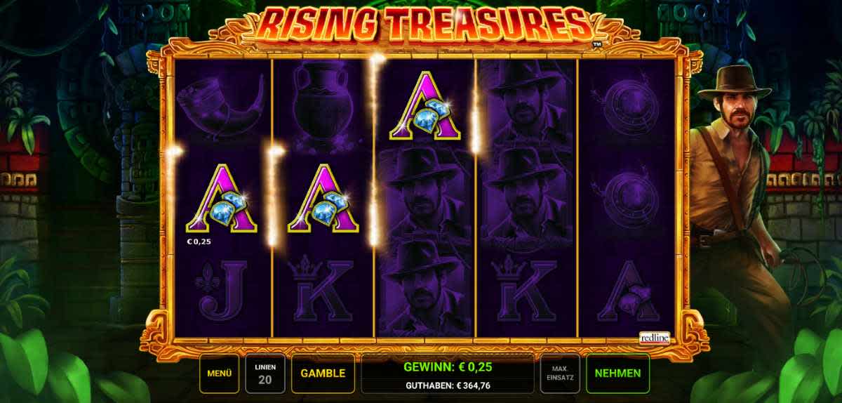Click the glowing A symbol on third reel
The width and height of the screenshot is (842, 403).
[x=425, y=105]
